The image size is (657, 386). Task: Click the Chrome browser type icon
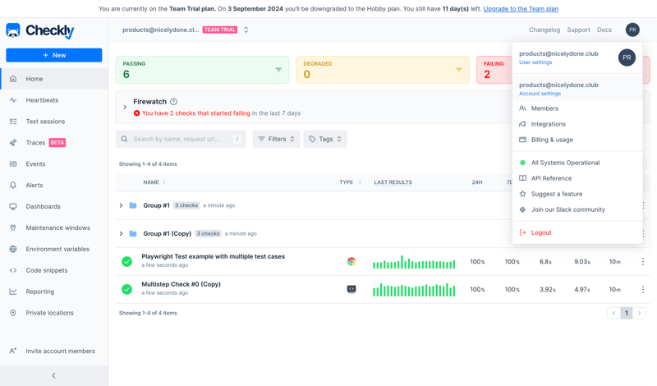pos(351,261)
